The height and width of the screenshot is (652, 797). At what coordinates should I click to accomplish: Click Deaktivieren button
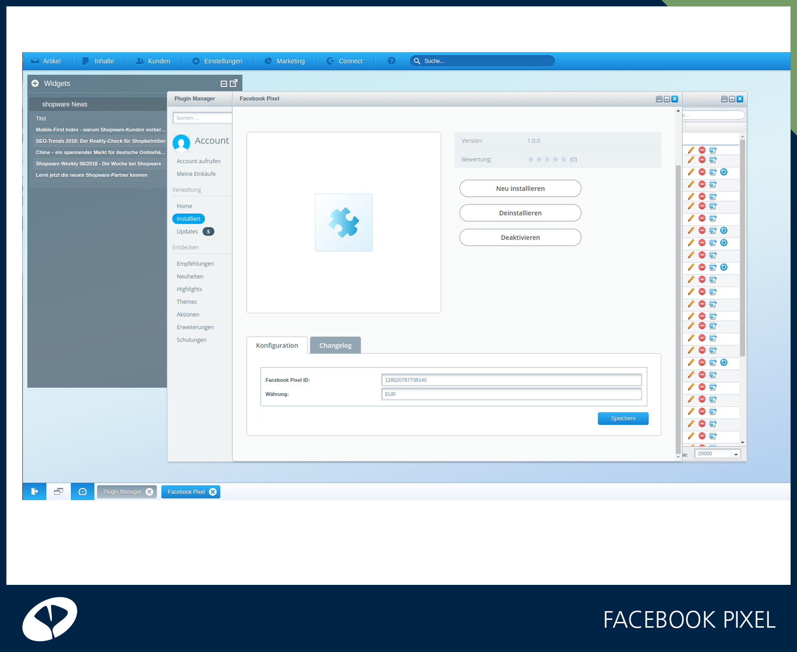tap(520, 237)
